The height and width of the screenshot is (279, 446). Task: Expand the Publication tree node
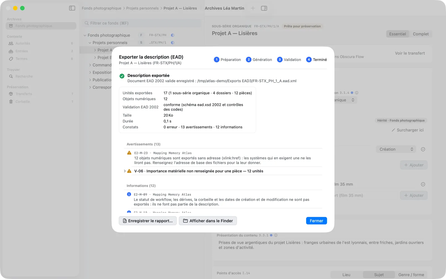tap(90, 80)
